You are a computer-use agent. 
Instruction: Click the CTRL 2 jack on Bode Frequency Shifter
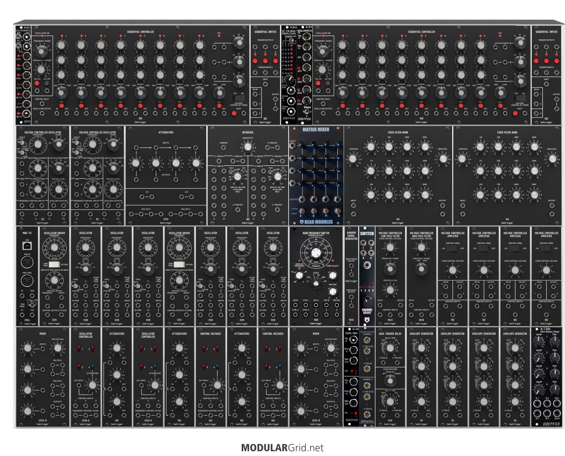coord(296,314)
